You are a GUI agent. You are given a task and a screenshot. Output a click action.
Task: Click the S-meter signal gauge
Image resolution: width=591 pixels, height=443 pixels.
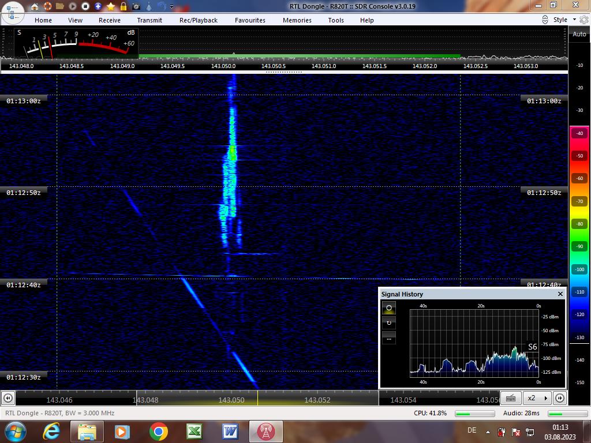point(76,43)
